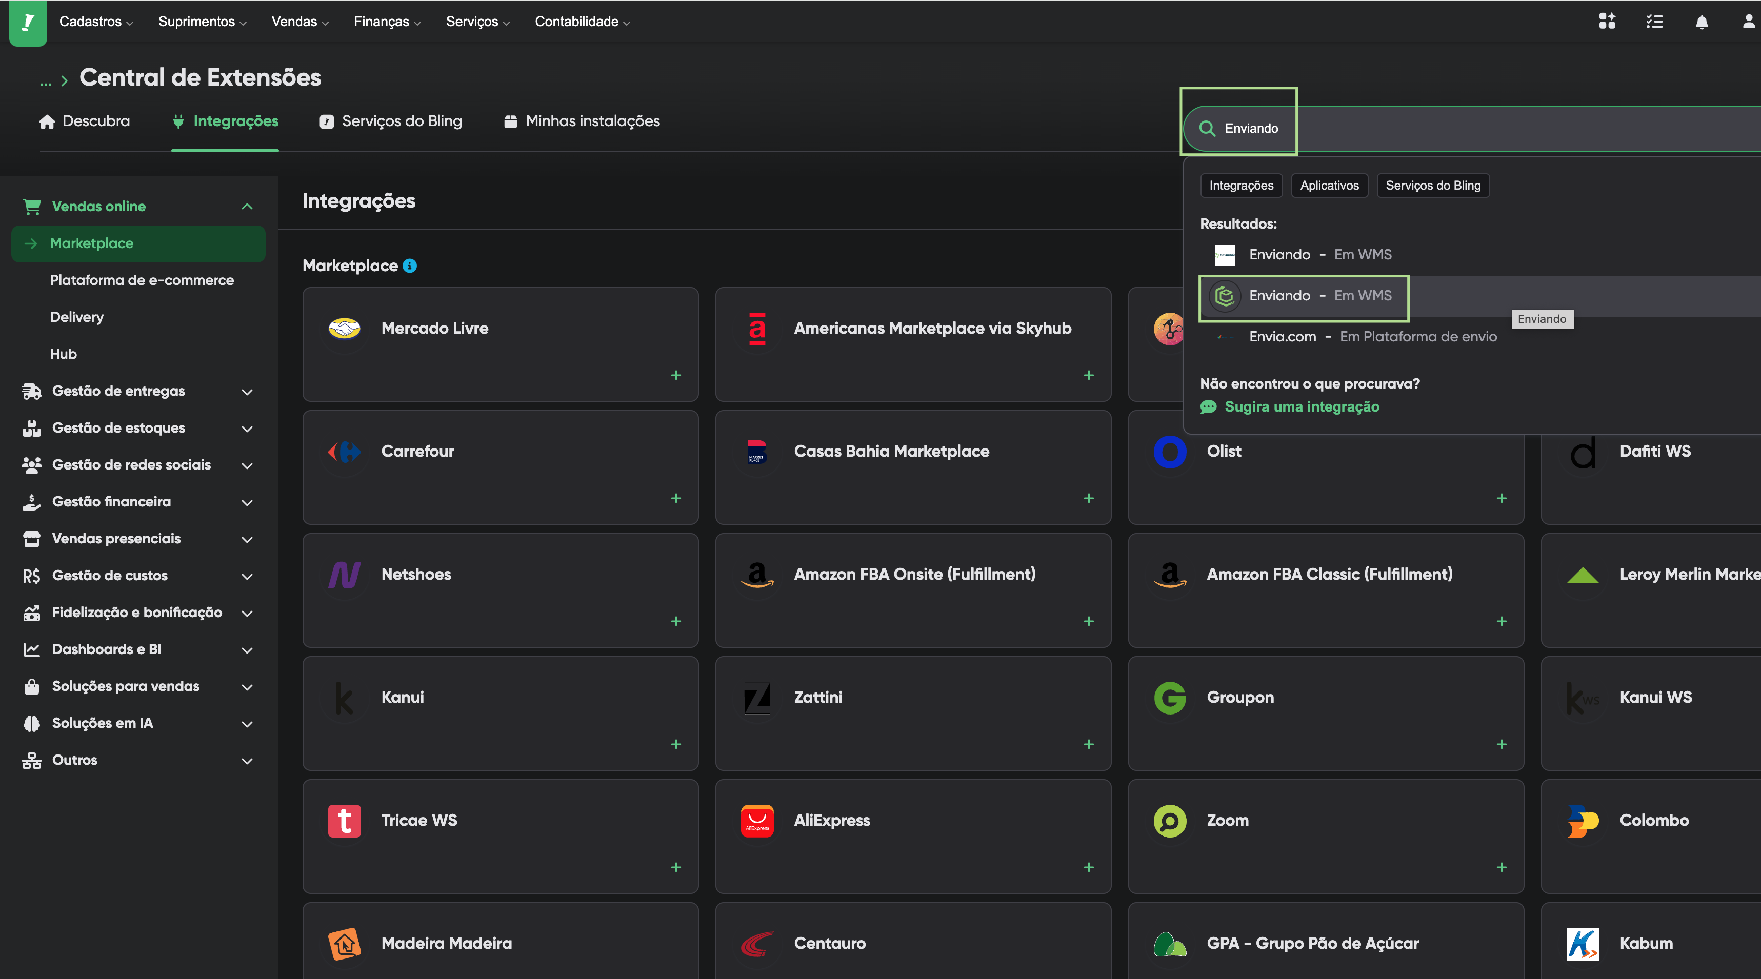Filter search by Serviços do Bling chip
Screen dimensions: 1761x979
click(1433, 185)
